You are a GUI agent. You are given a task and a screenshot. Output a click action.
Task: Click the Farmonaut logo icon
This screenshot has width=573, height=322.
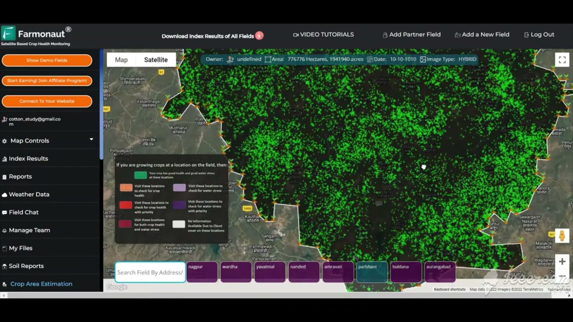tap(9, 33)
